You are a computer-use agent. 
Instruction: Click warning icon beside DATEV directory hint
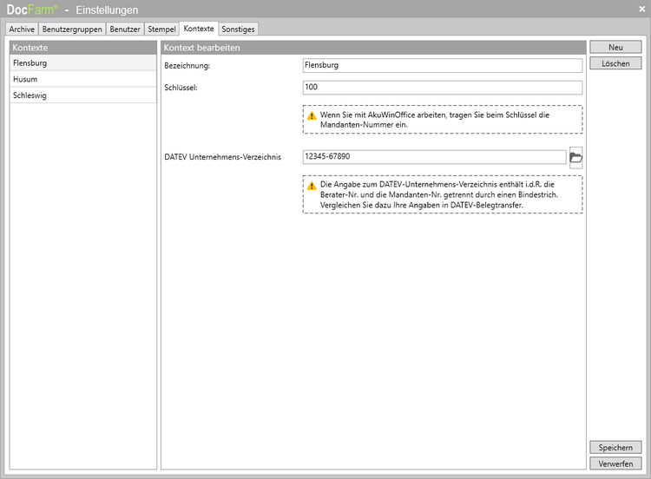312,186
